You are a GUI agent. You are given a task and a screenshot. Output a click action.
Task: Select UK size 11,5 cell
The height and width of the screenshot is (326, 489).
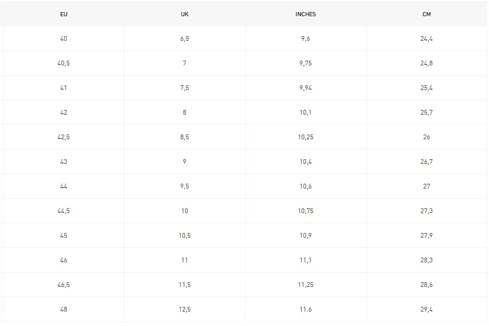[184, 285]
